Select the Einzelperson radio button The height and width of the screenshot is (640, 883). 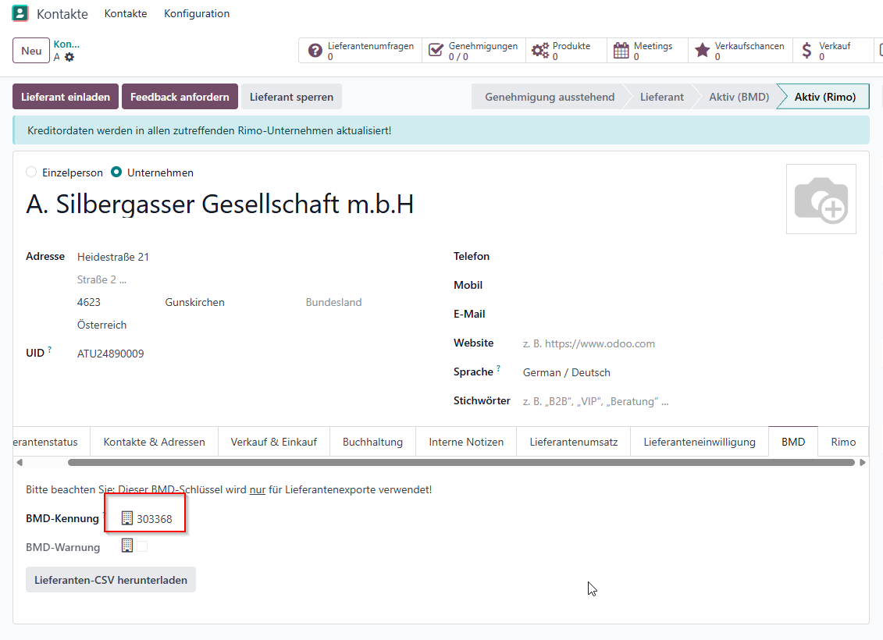[x=31, y=172]
